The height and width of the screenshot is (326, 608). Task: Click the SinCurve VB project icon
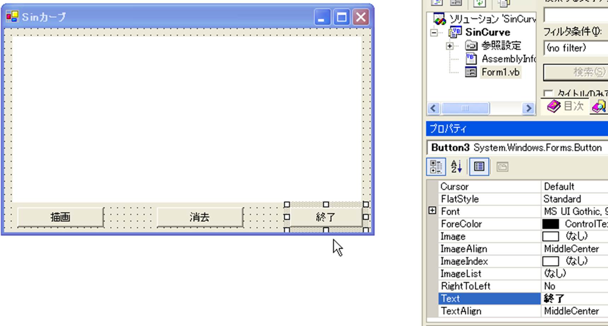pyautogui.click(x=455, y=32)
